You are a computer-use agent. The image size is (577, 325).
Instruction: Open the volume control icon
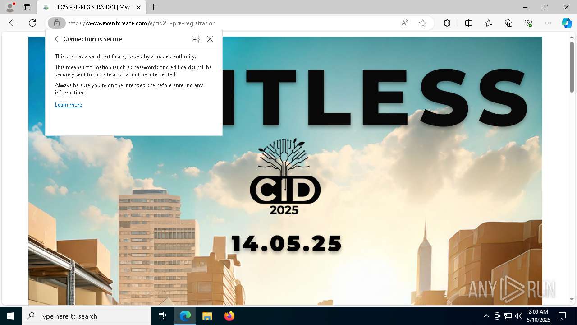tap(519, 316)
